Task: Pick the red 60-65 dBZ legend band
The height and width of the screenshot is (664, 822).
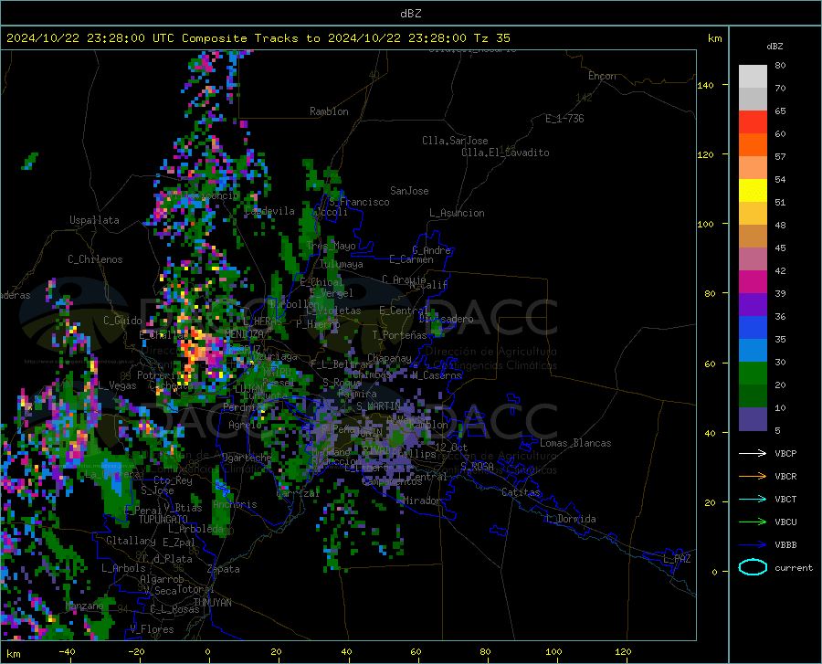Action: [x=753, y=122]
